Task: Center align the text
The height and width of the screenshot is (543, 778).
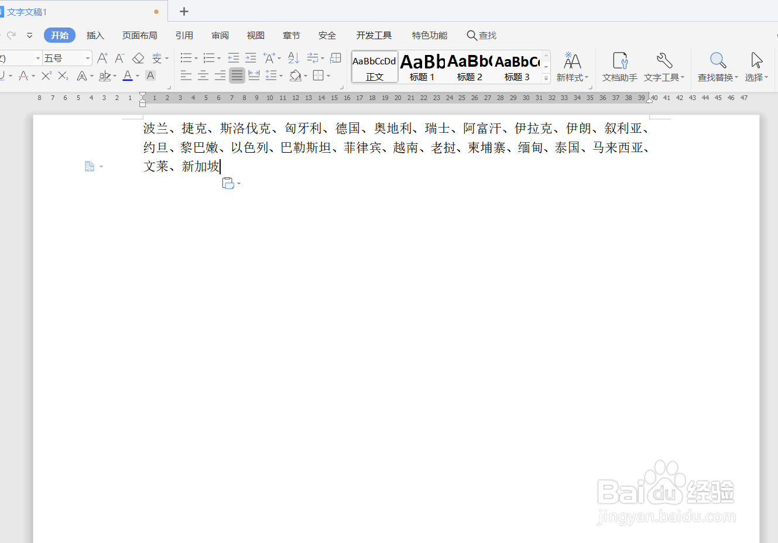Action: click(203, 75)
